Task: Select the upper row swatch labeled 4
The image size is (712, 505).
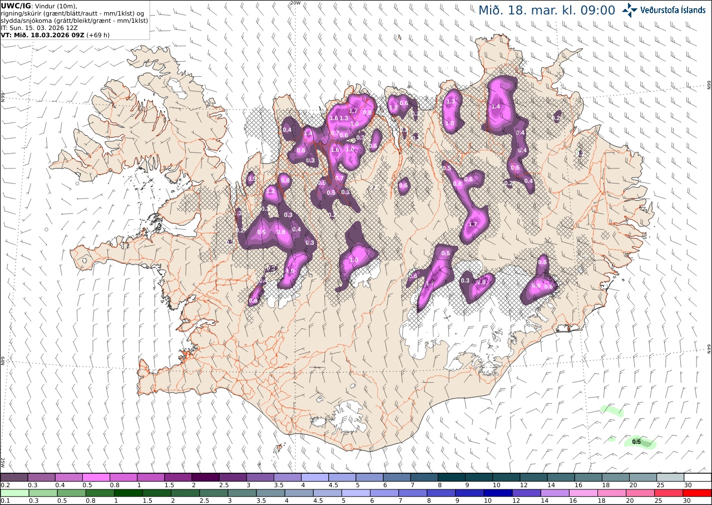Action: point(315,477)
